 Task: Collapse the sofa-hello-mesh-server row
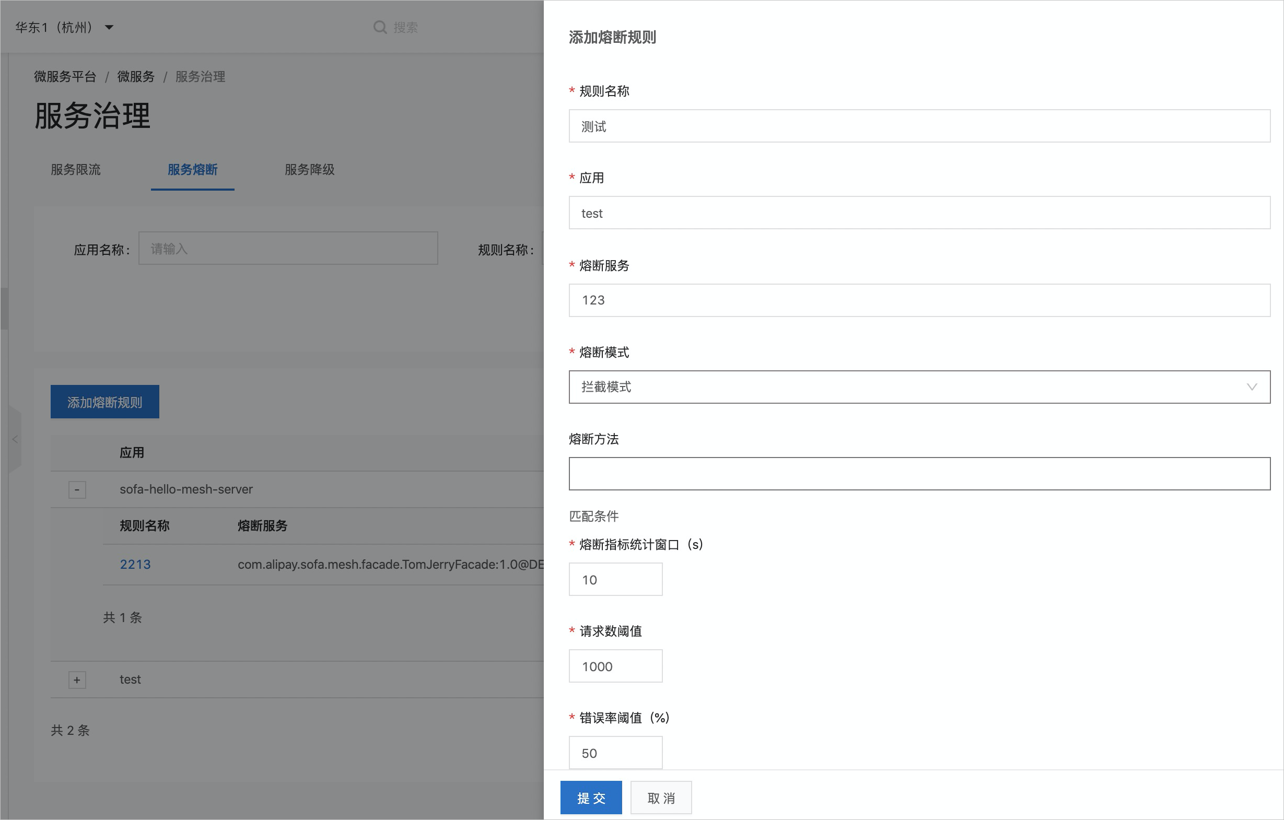(x=77, y=489)
